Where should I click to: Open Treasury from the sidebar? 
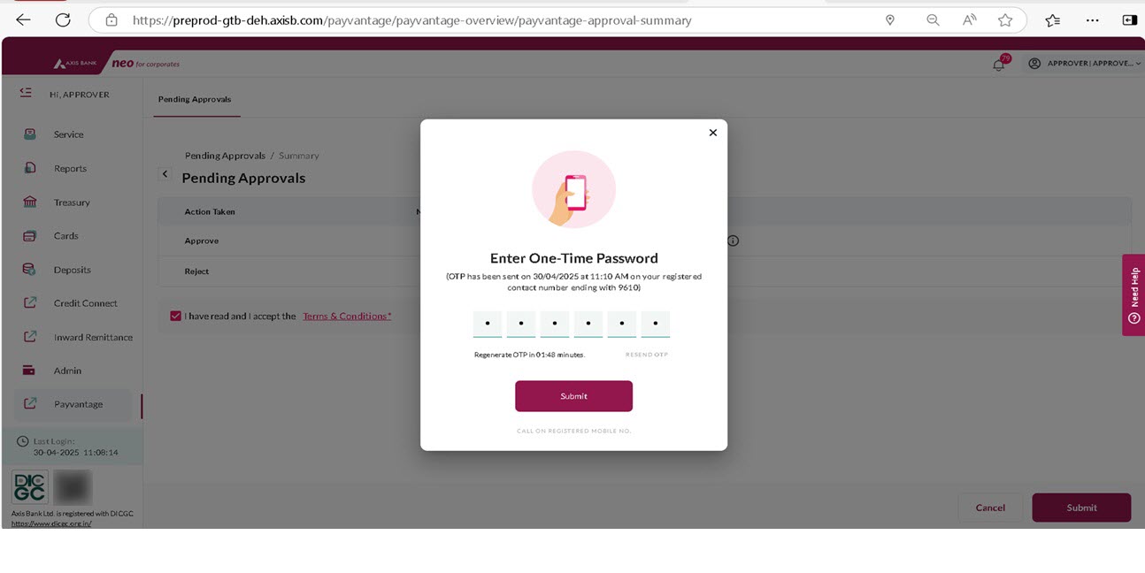(x=72, y=202)
